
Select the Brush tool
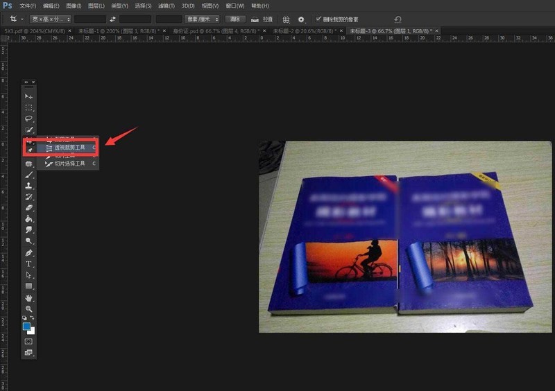[x=28, y=175]
